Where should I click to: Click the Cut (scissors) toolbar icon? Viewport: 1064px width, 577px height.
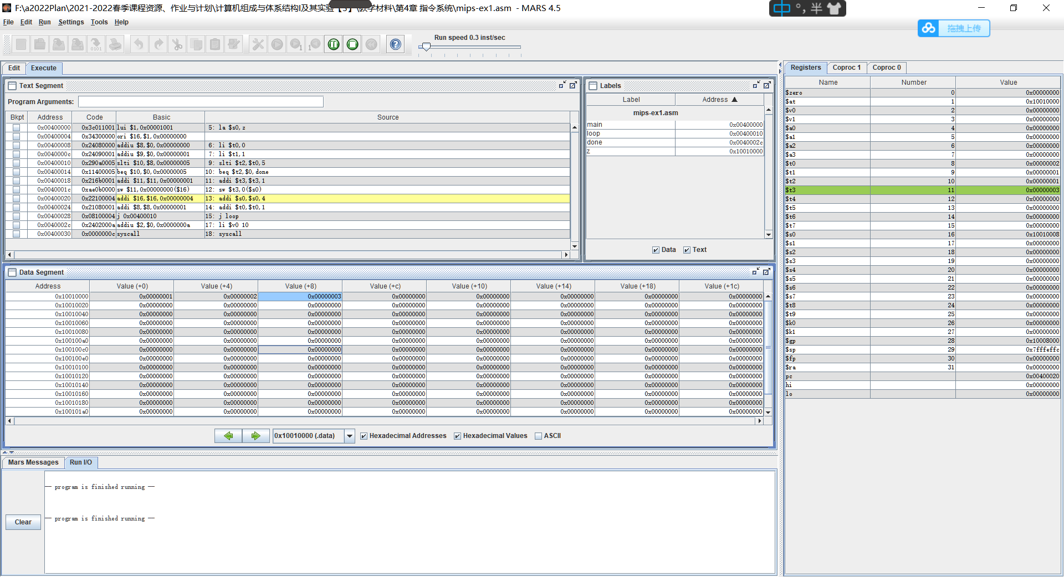(177, 44)
